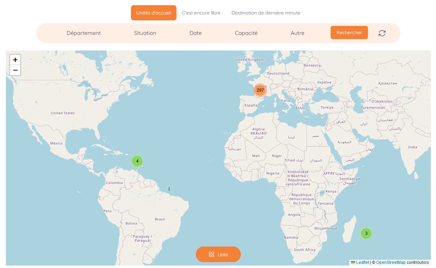Screen dimensions: 436x268
Task: Click the Niger label on the map
Action: tap(277, 156)
